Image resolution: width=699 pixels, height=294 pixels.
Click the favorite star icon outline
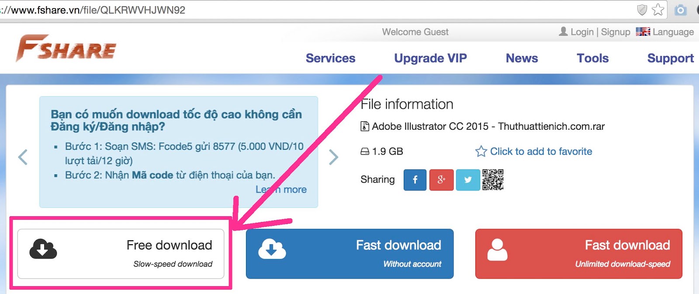point(481,151)
